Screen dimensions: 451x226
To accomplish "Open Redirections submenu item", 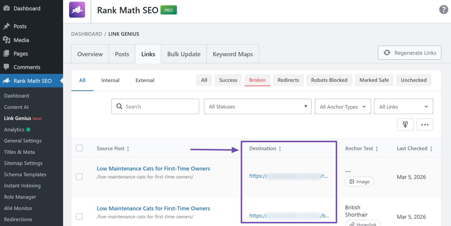I will (x=18, y=219).
